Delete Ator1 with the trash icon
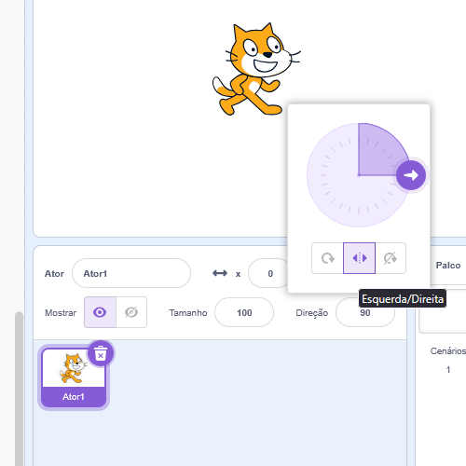The width and height of the screenshot is (466, 466). pos(101,353)
